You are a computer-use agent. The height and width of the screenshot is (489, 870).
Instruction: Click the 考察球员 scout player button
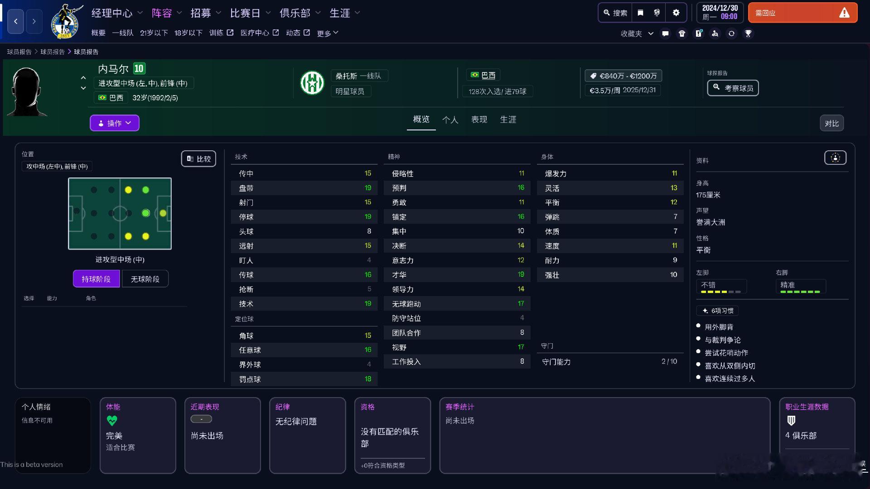tap(733, 88)
